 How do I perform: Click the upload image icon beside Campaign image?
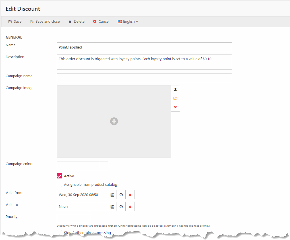point(175,90)
